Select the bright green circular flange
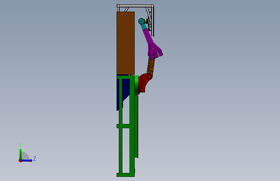Screen dimensions: 280x181 tap(137, 85)
